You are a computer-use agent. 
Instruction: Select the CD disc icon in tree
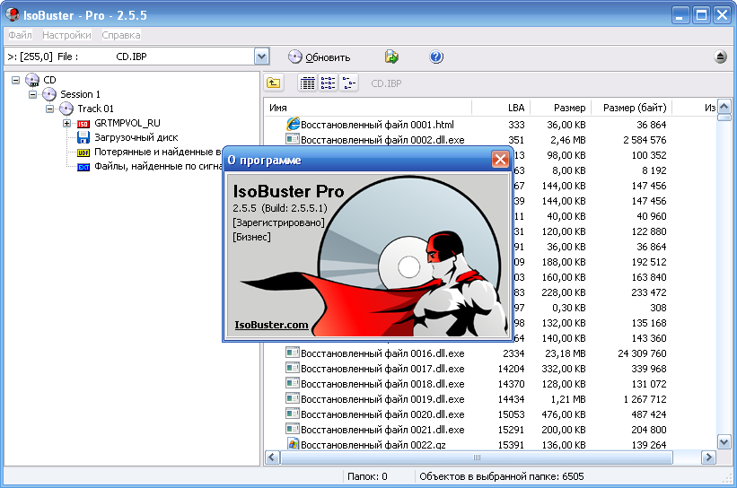[32, 80]
